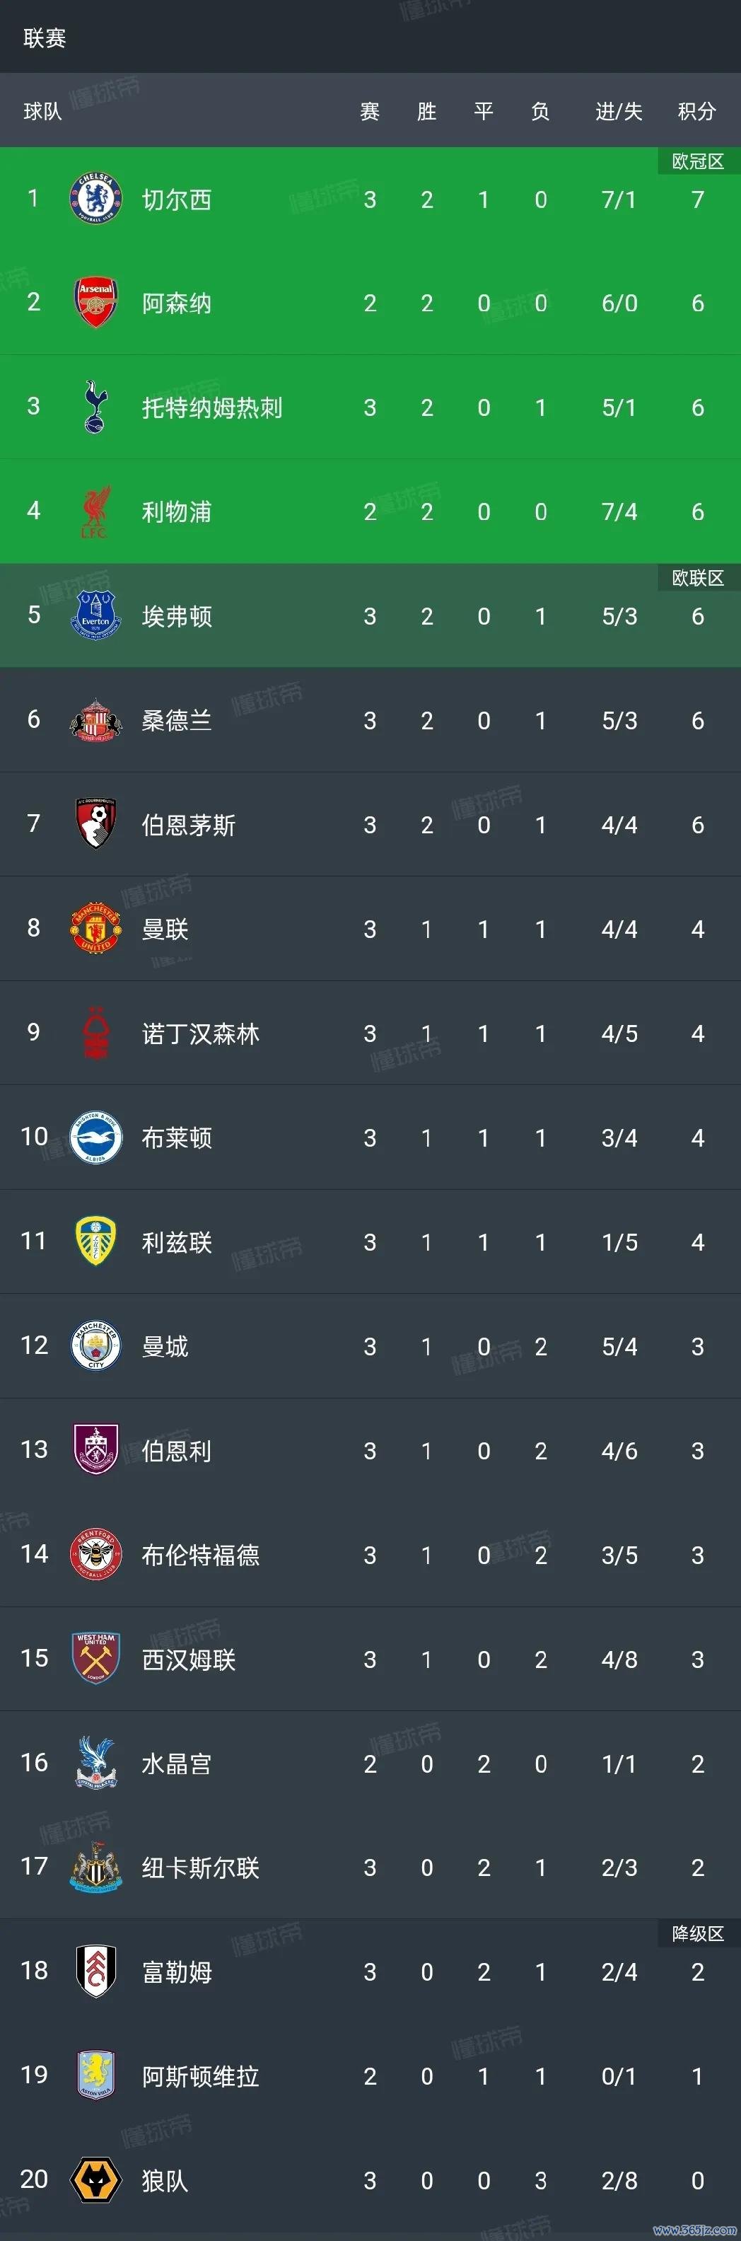Open the Arsenal badge icon
The image size is (741, 2241).
(x=95, y=303)
